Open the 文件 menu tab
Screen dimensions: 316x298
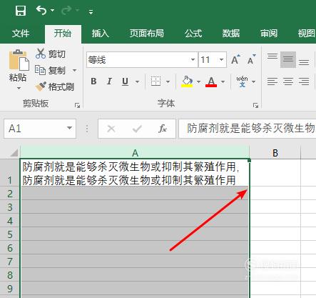tap(21, 34)
